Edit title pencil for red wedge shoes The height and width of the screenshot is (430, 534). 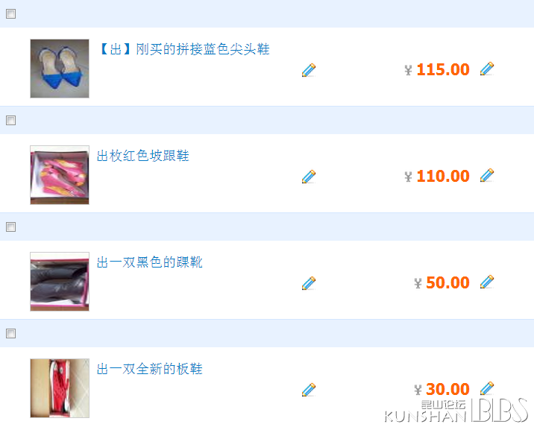coord(309,177)
